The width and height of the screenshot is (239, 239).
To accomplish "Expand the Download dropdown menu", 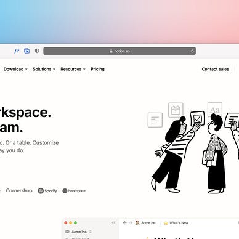I will coord(15,69).
